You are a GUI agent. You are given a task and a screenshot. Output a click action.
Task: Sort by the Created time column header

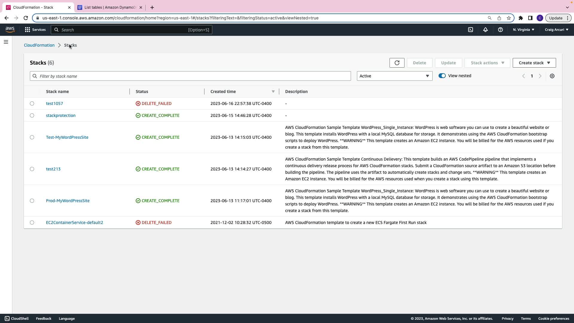coord(223,92)
